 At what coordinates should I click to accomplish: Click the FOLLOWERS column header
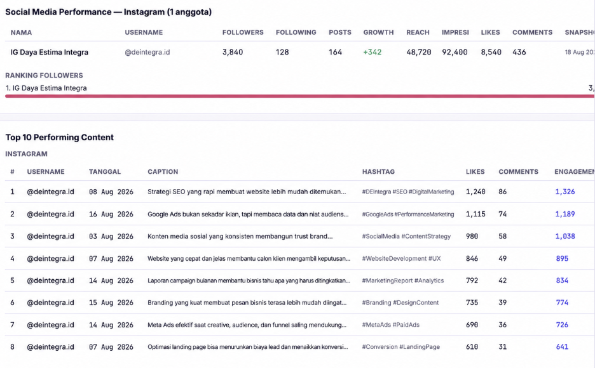tap(243, 32)
